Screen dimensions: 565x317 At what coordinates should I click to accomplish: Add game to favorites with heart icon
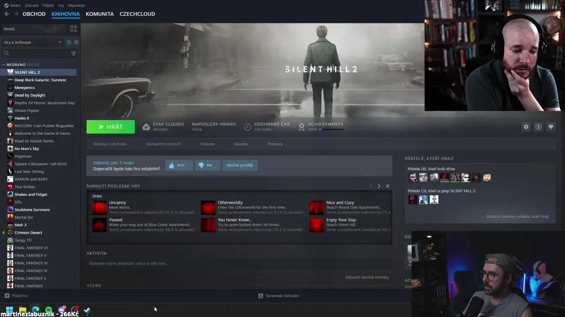[550, 127]
